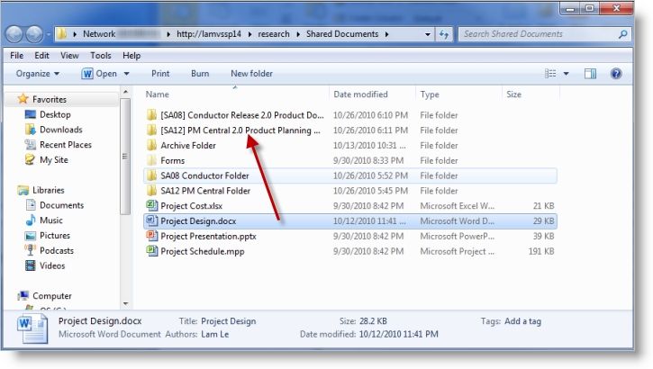Click Network in the address path
The height and width of the screenshot is (369, 653).
[99, 34]
